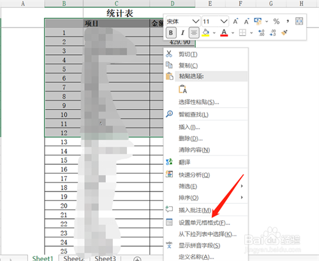
Task: Click the Translate icon
Action: (169, 162)
